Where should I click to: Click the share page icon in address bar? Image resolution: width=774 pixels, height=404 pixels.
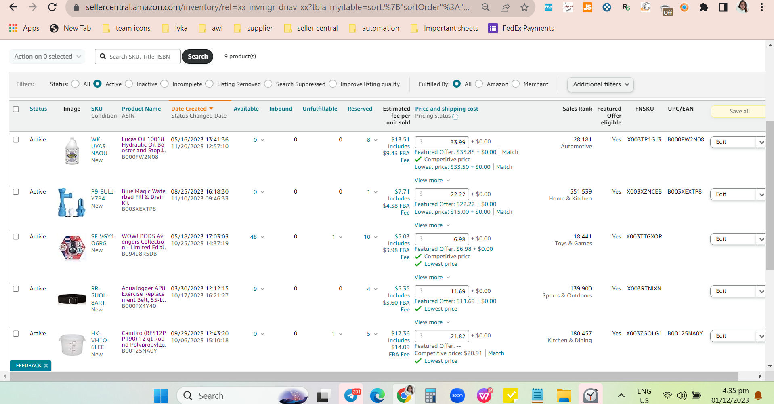[505, 7]
